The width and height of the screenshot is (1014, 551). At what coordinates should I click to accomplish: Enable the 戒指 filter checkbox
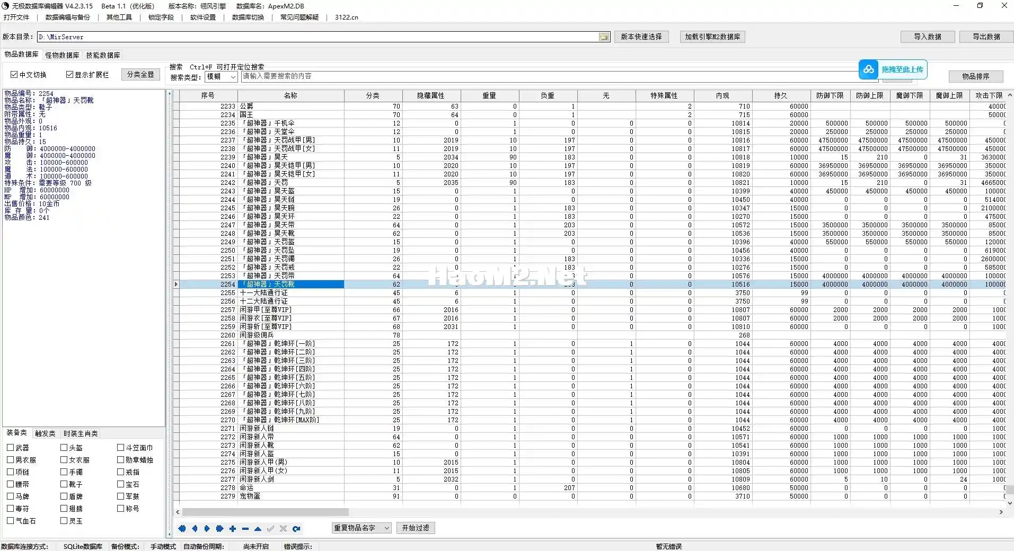(120, 472)
